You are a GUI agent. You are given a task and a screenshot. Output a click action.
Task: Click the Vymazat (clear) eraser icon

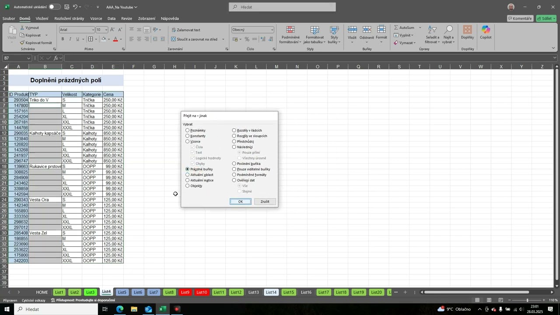(x=396, y=43)
